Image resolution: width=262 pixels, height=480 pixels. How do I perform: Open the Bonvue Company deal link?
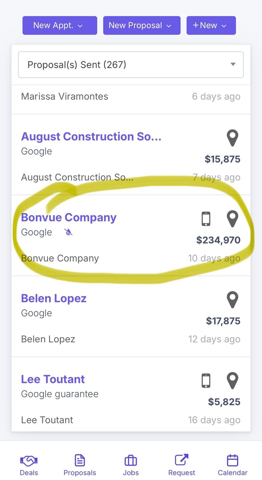[69, 217]
